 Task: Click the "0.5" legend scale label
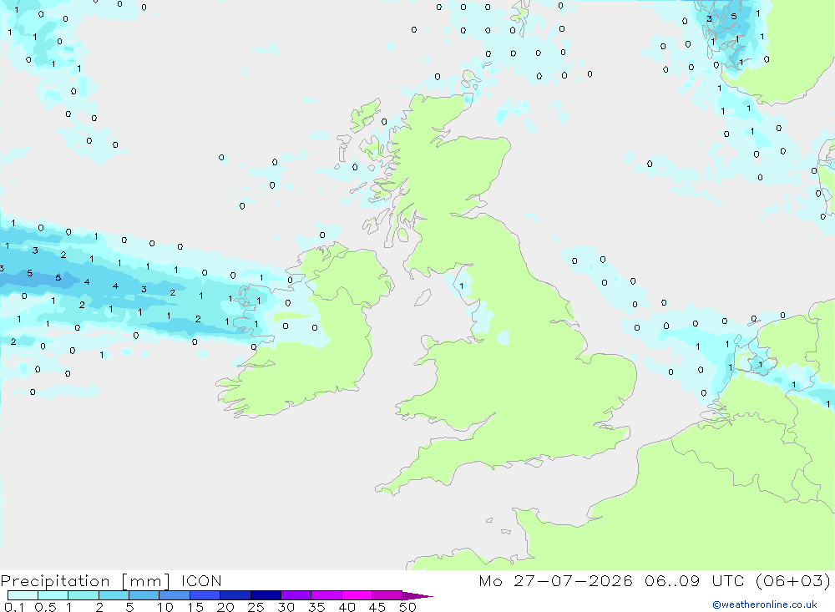(45, 607)
